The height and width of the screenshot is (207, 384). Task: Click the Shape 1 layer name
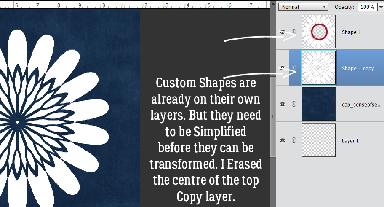351,32
